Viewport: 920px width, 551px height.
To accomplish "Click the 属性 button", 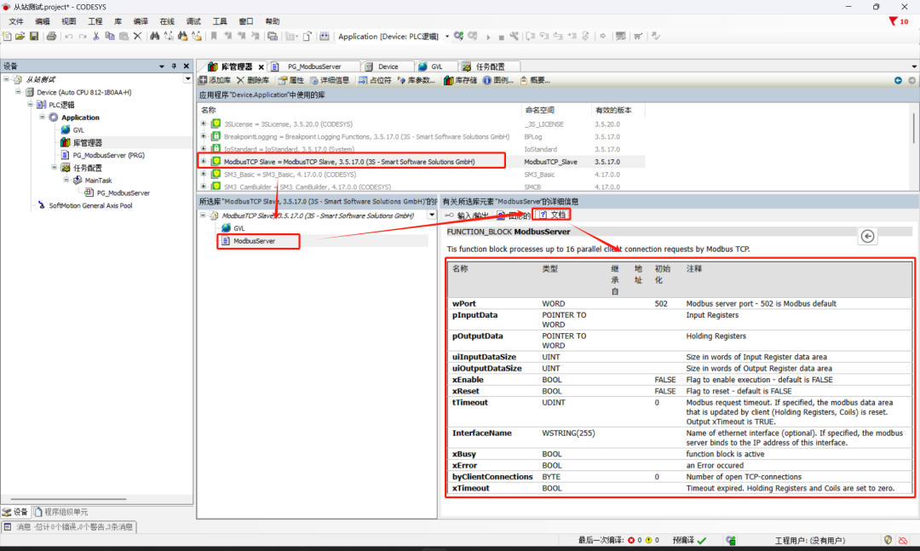I will (x=291, y=80).
